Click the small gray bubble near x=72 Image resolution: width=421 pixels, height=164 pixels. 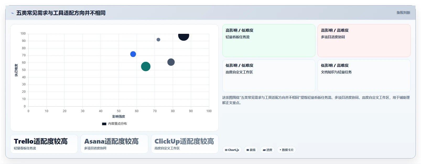[x=158, y=40]
